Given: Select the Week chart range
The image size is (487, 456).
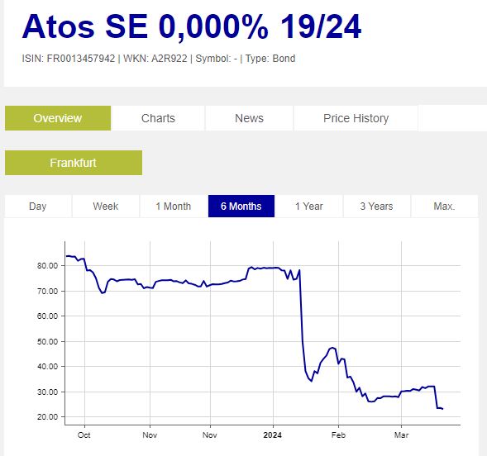Looking at the screenshot, I should point(106,207).
